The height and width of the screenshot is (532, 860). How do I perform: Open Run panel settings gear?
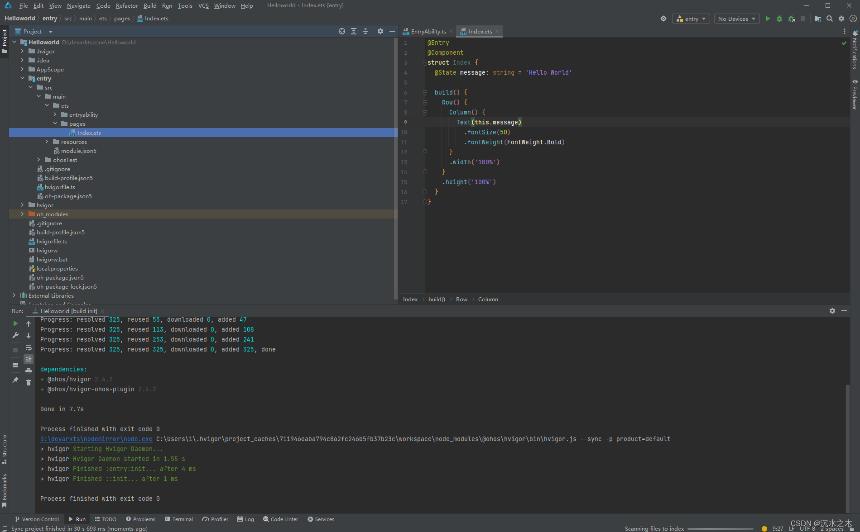pyautogui.click(x=832, y=311)
